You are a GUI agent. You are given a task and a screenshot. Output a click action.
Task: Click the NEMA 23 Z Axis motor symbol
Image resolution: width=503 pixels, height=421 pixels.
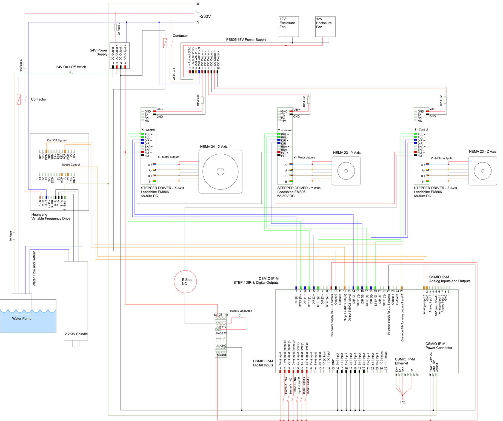tap(482, 171)
